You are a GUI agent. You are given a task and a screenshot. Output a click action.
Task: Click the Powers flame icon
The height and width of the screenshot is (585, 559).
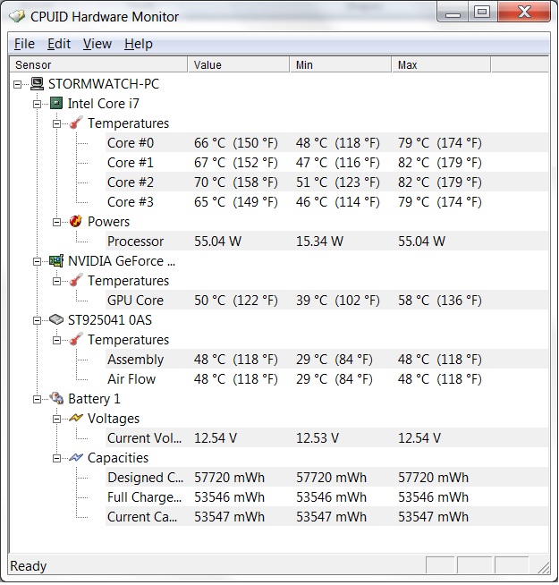(76, 221)
